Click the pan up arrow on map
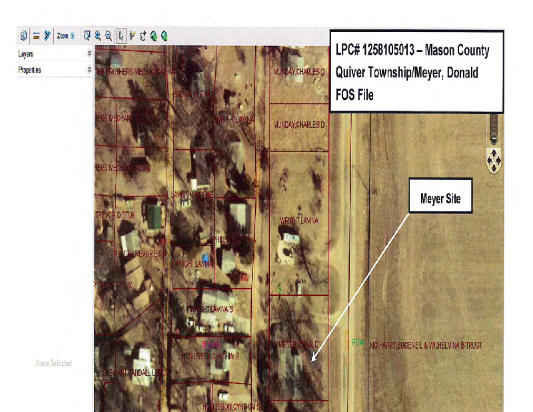Image resolution: width=533 pixels, height=412 pixels. [494, 153]
